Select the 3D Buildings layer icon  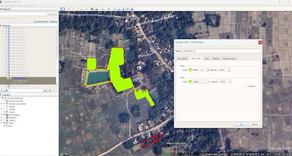(7, 115)
